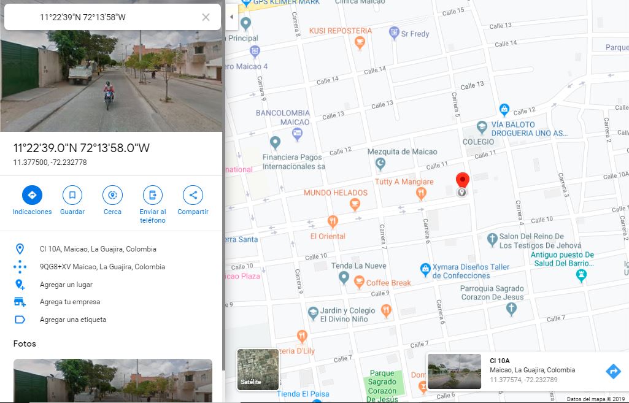The height and width of the screenshot is (403, 629).
Task: Click the red location pin on map
Action: click(x=463, y=180)
